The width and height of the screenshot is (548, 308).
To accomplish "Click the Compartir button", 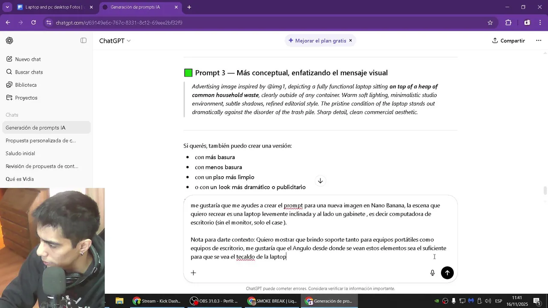I will (508, 41).
